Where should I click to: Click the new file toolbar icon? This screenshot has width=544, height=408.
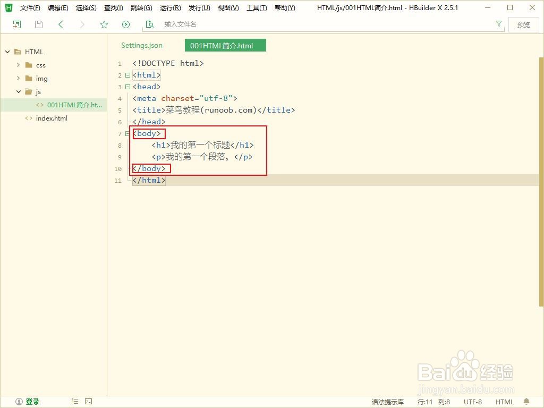[16, 24]
